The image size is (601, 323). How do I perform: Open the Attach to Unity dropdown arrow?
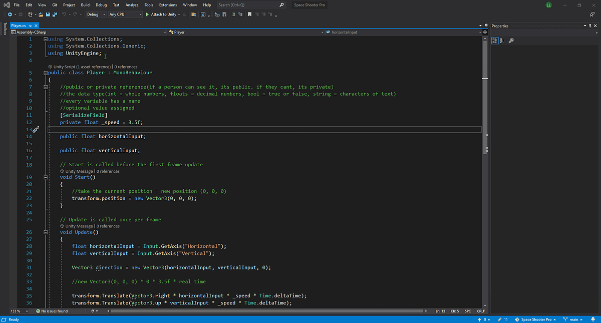179,14
